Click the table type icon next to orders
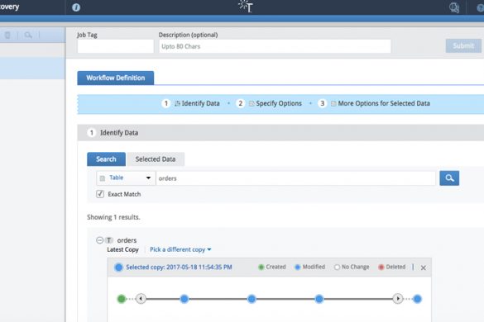Screen dimensions: 484x322 (108, 240)
